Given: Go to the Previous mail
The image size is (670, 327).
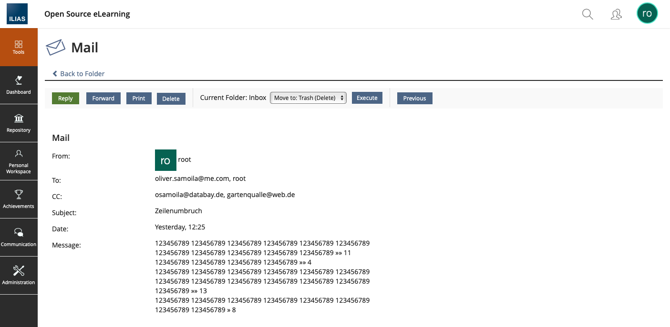Looking at the screenshot, I should click(414, 99).
